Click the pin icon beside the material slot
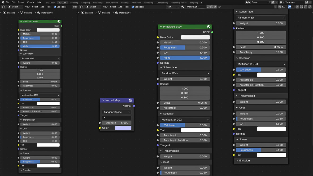 (x=219, y=7)
